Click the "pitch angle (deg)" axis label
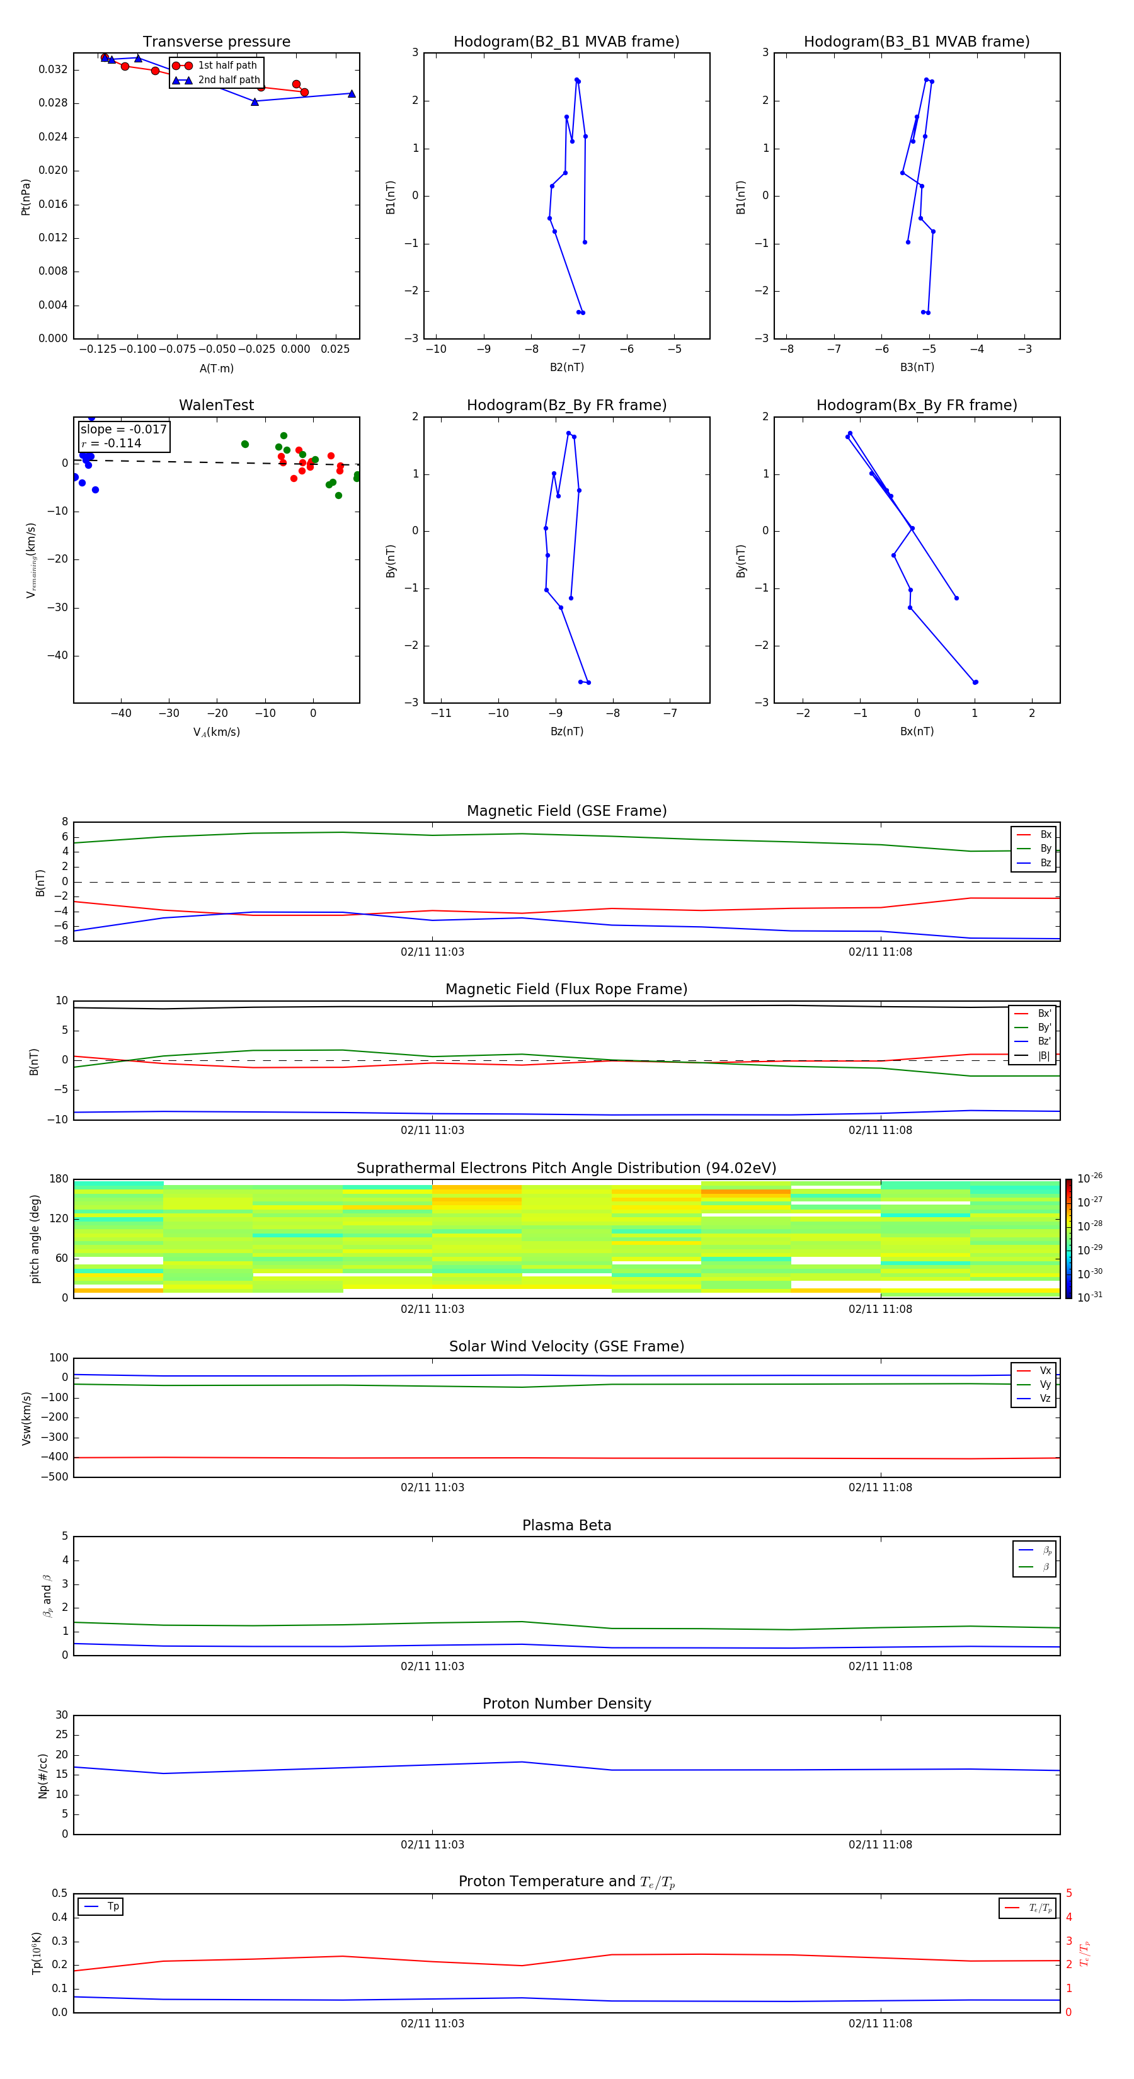Screen dimensions: 1134x2079 click(x=35, y=1238)
